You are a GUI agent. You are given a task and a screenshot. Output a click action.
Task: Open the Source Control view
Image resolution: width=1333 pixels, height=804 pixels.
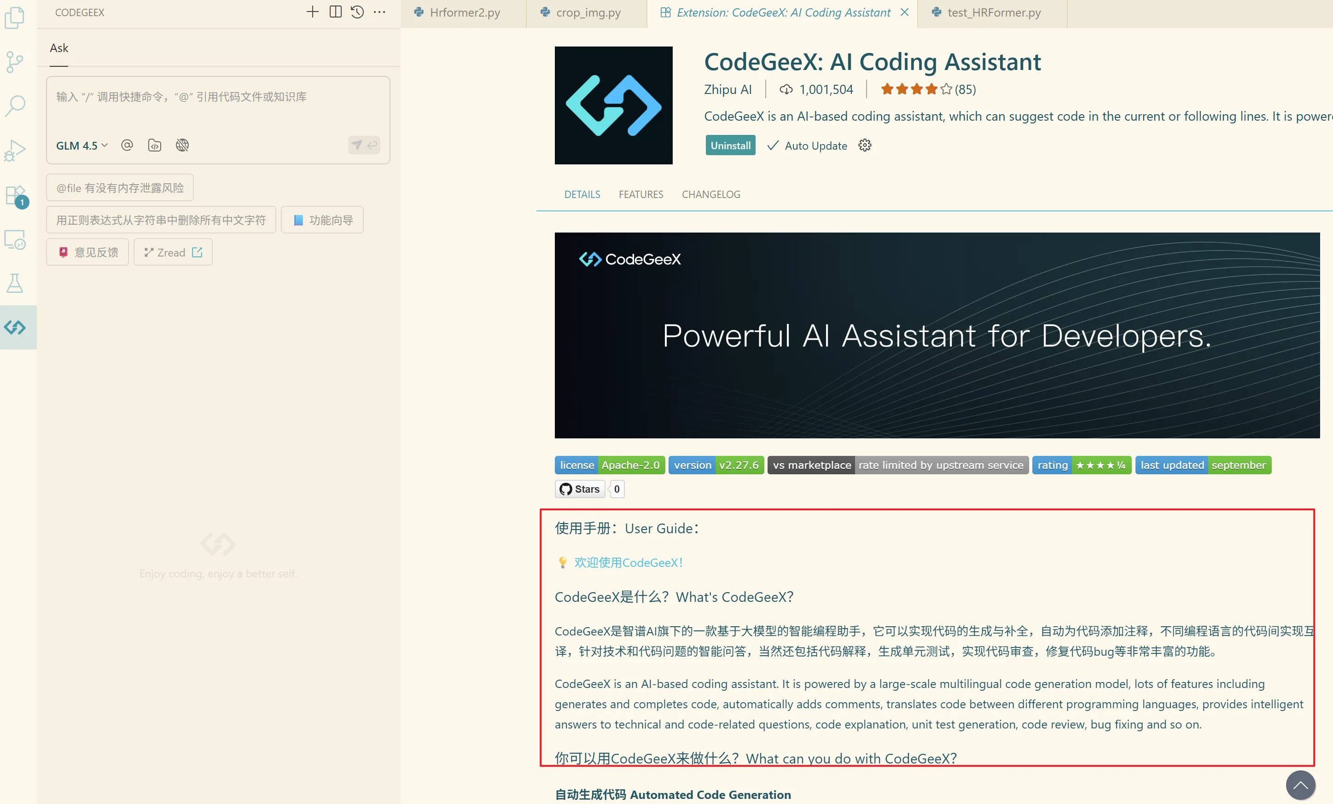(15, 62)
